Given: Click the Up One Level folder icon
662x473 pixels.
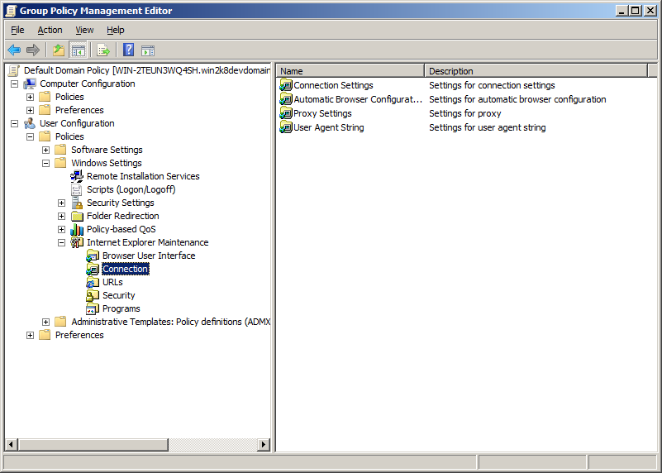Looking at the screenshot, I should click(59, 50).
